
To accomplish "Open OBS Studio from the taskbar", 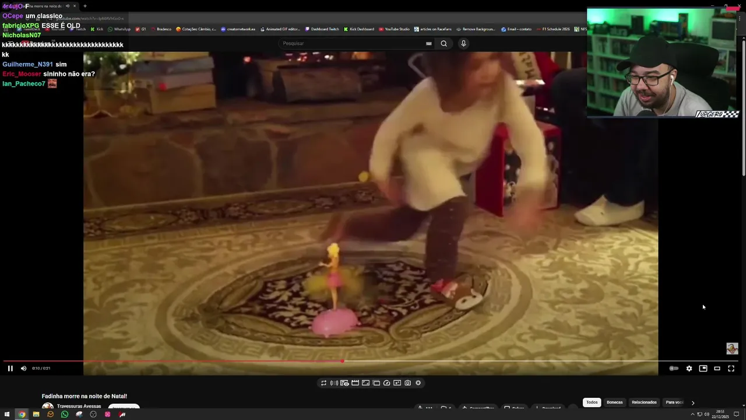I will coord(93,414).
